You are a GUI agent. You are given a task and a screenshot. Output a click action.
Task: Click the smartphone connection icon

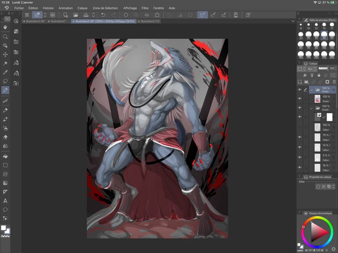point(236,15)
